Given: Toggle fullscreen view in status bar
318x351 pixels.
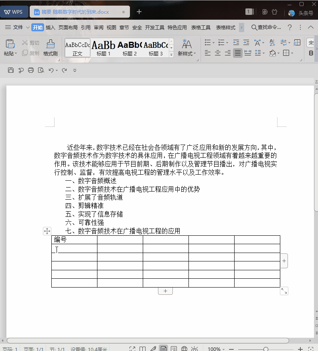Looking at the screenshot, I should click(132, 349).
